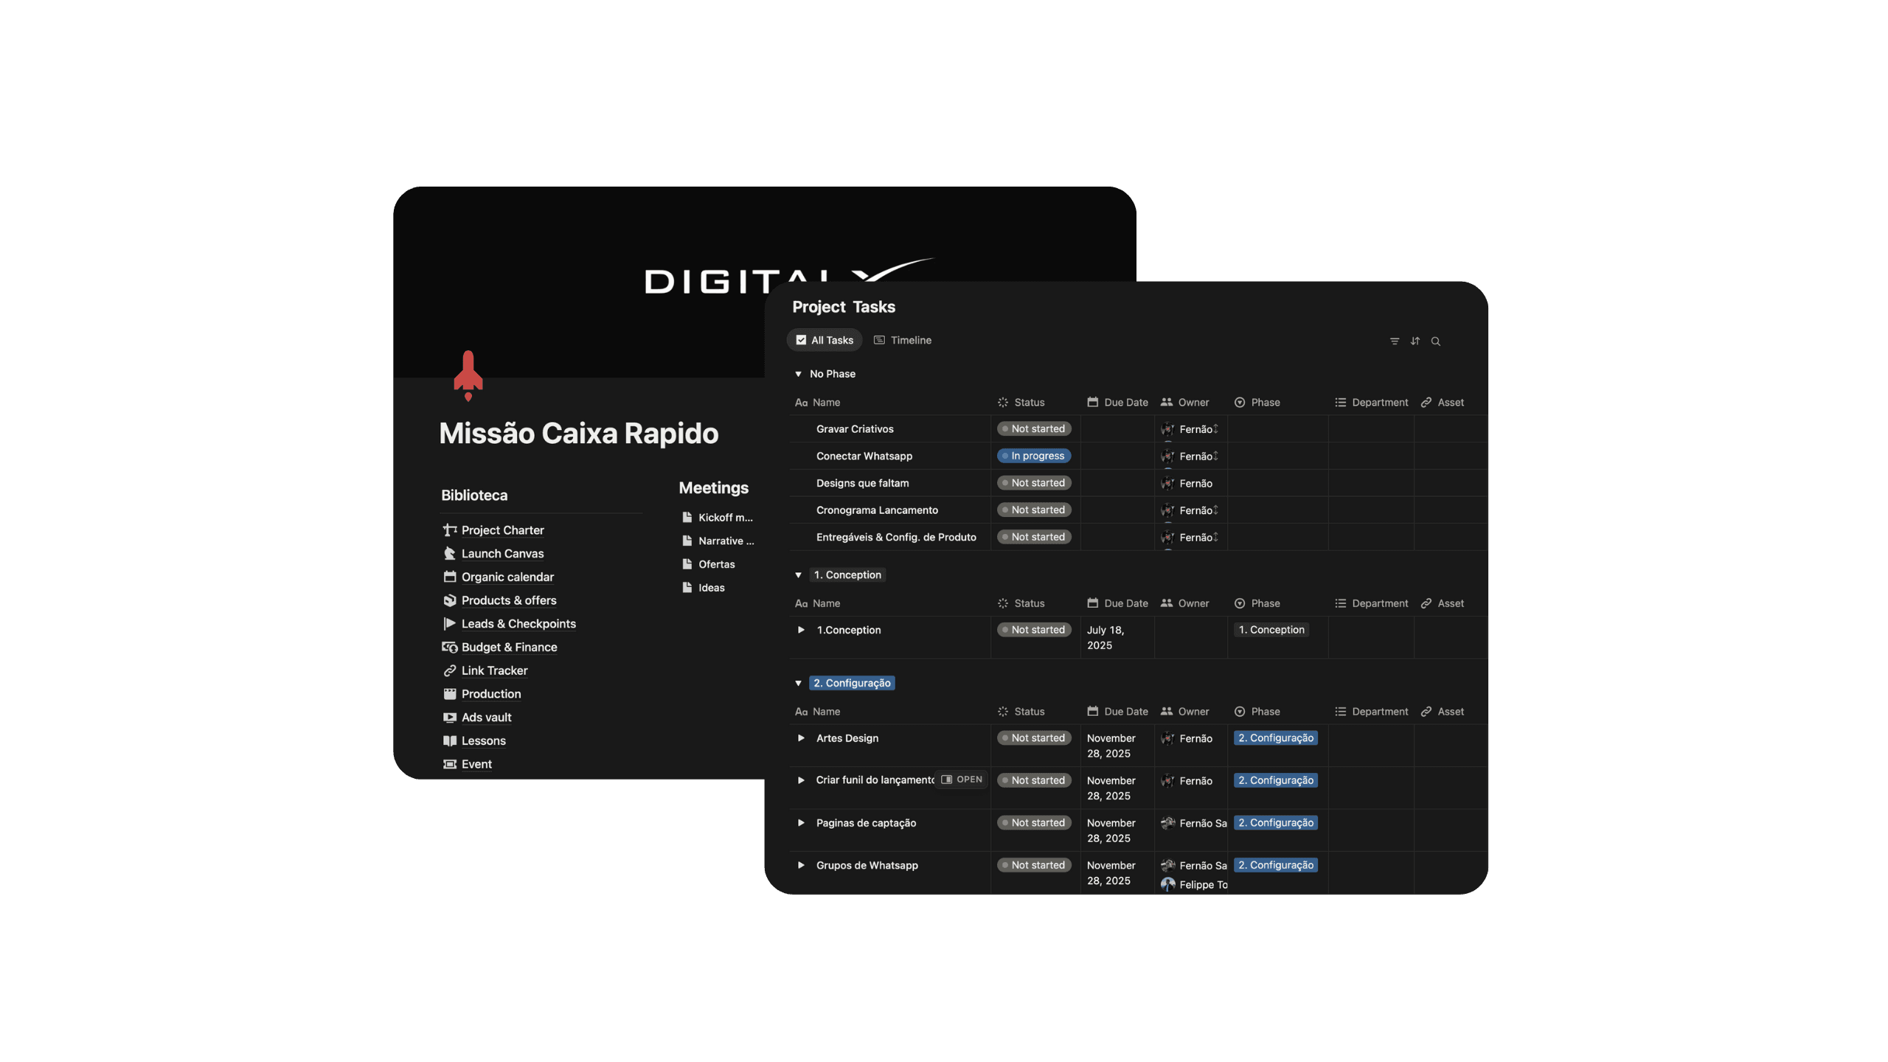Expand the Grupos de Whatsapp sub-items

click(801, 865)
